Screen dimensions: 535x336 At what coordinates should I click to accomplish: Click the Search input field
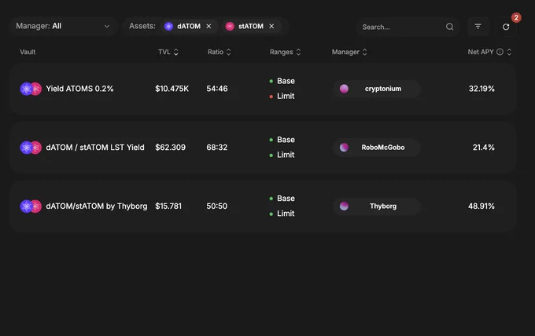point(403,27)
